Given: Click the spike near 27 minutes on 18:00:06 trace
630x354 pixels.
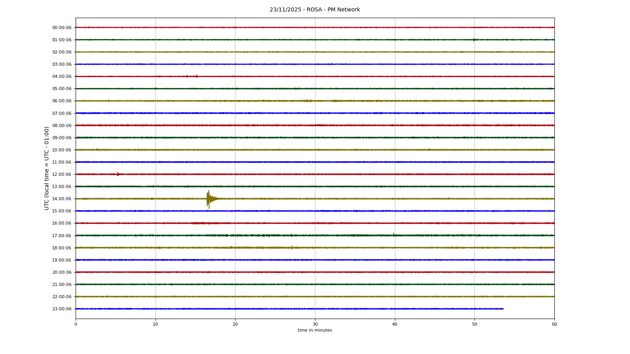Looking at the screenshot, I should point(292,247).
